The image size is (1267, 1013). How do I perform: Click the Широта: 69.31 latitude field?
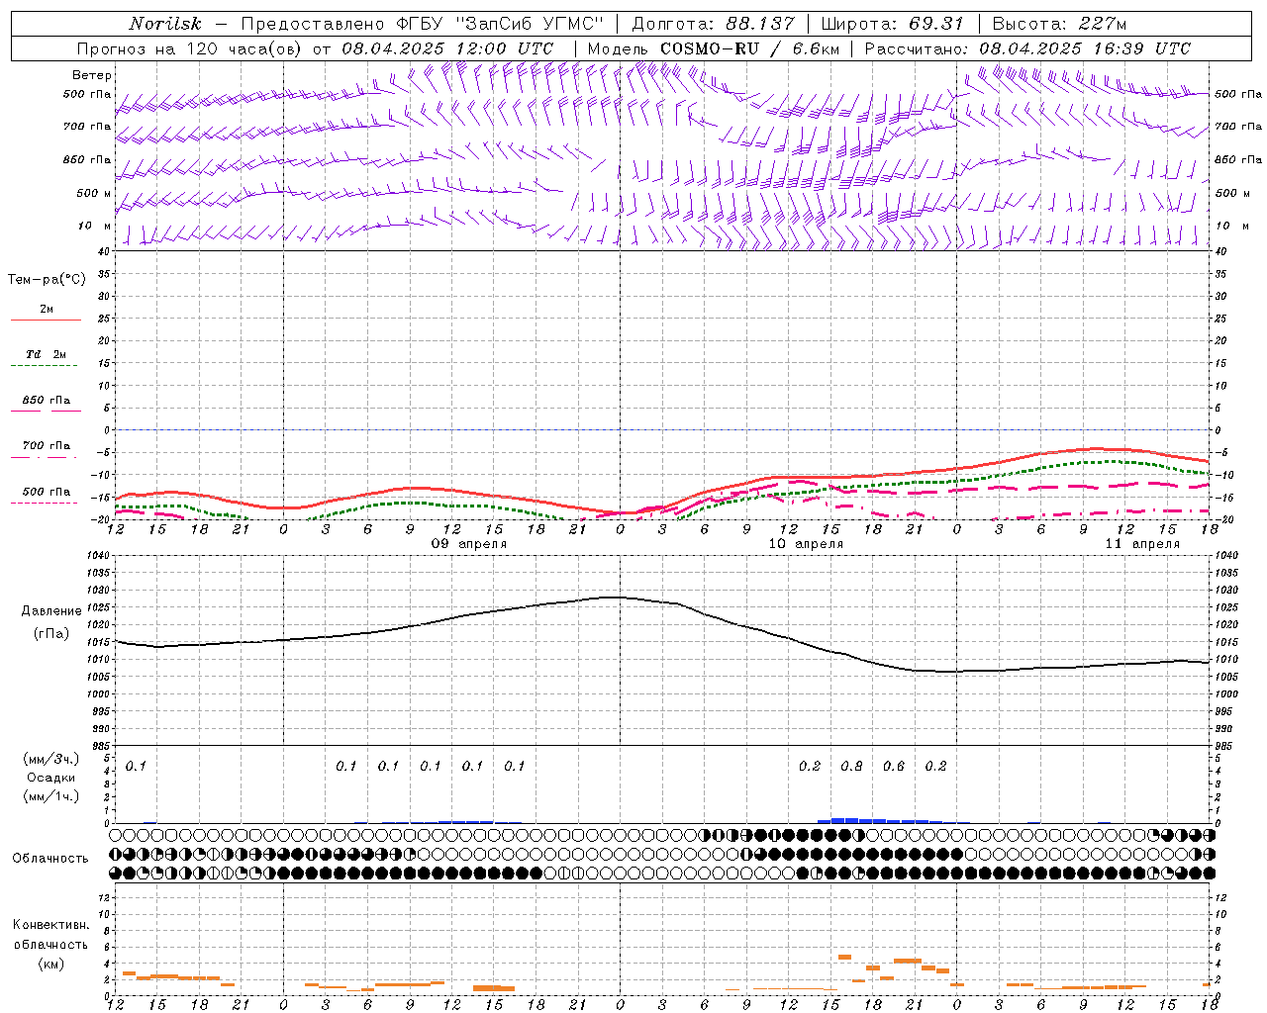coord(893,24)
